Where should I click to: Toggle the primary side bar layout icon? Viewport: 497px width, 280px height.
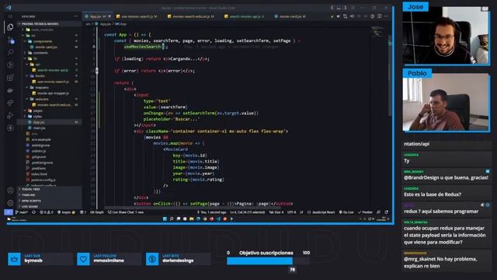[332, 8]
